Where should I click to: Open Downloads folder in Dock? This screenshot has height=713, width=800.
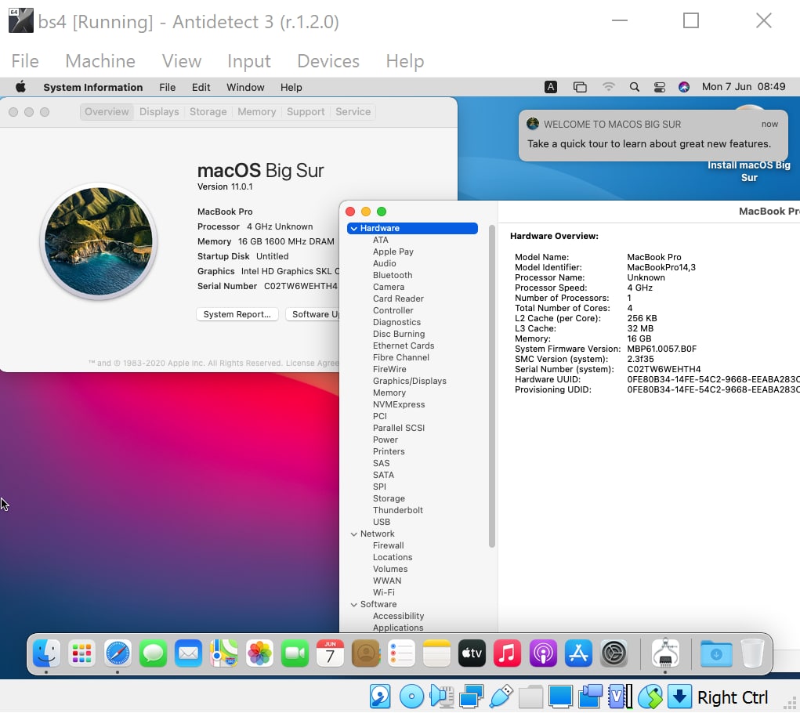tap(716, 653)
